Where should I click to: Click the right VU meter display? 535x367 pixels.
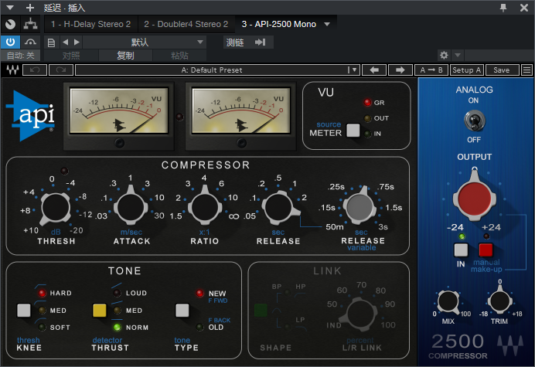241,110
